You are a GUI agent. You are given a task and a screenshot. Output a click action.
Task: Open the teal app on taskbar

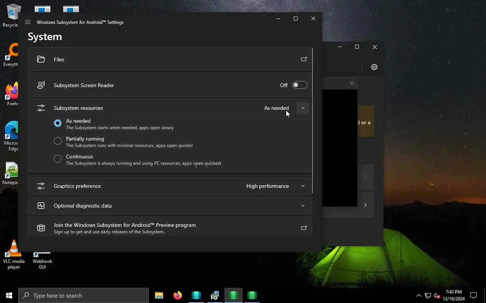pyautogui.click(x=196, y=295)
